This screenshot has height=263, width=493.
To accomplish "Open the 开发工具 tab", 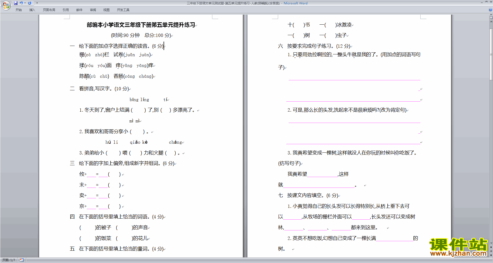I will (123, 10).
